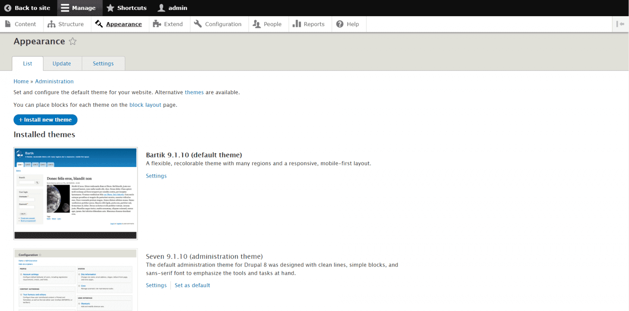Screen dimensions: 629x311
Task: Click the Back to site arrow icon
Action: [x=8, y=8]
